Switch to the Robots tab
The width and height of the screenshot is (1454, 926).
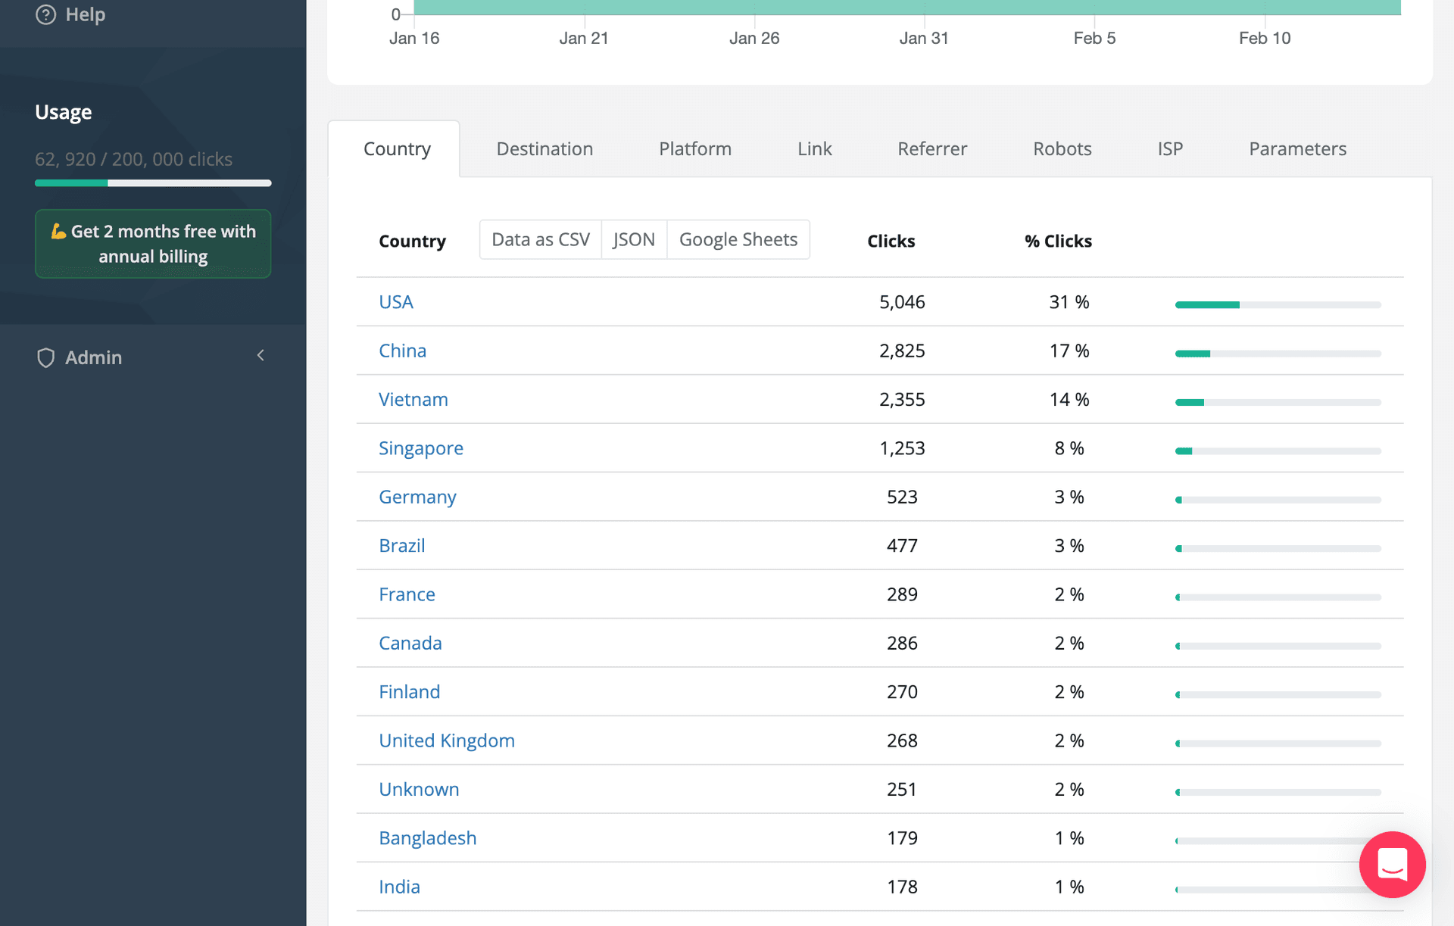tap(1062, 148)
